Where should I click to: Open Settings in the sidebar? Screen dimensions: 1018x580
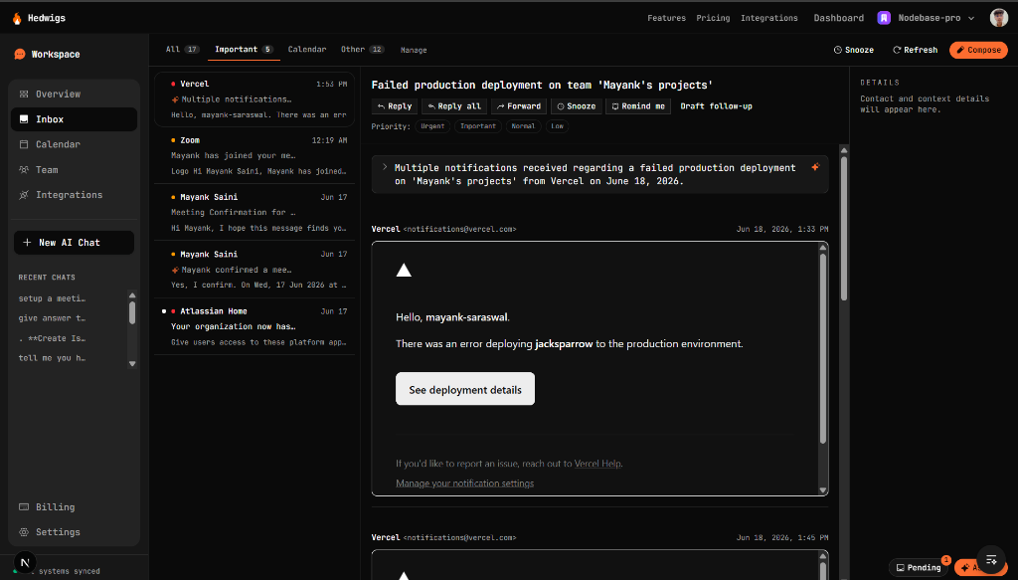tap(74, 532)
